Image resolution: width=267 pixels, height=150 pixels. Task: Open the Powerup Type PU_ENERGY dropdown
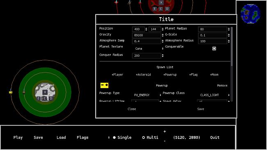click(146, 95)
